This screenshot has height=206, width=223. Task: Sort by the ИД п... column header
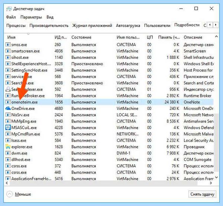(61, 37)
